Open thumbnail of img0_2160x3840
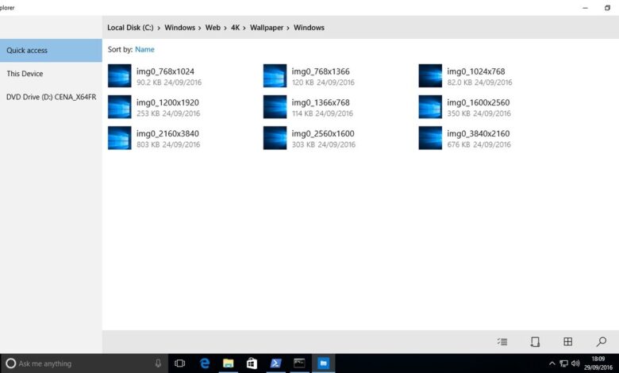Viewport: 619px width, 373px height. pyautogui.click(x=120, y=138)
